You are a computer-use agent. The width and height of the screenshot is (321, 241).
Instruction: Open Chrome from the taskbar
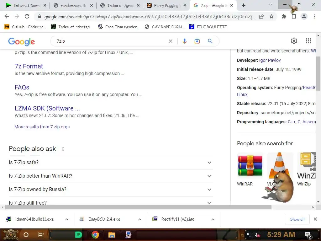(95, 235)
